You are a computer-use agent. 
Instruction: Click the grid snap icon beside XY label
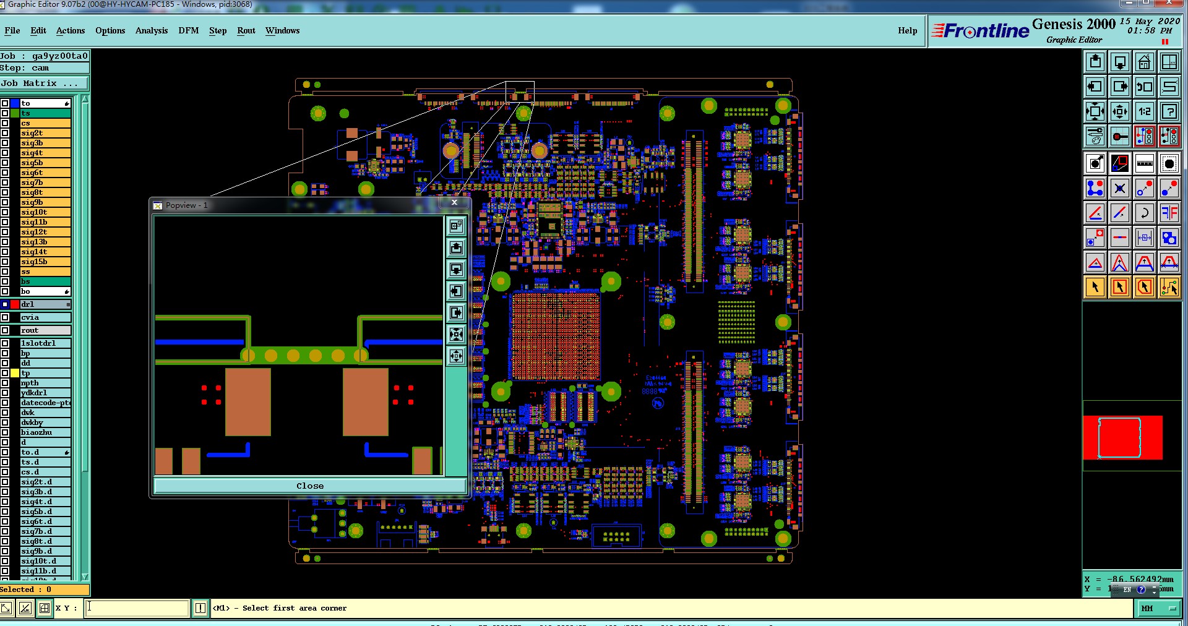45,608
